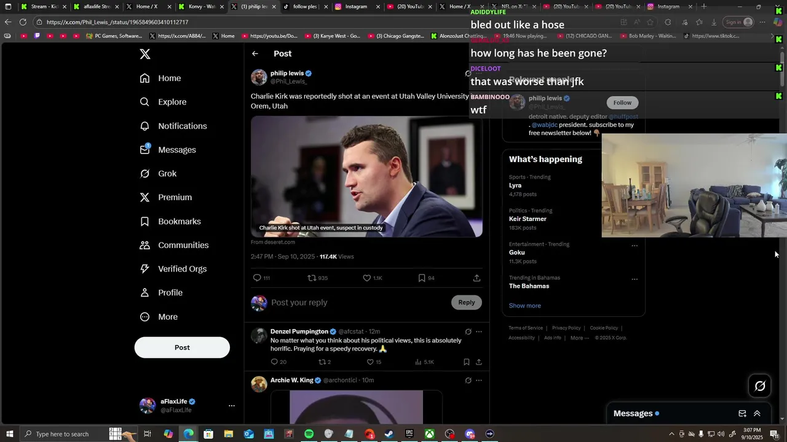Image resolution: width=787 pixels, height=442 pixels.
Task: Share Denzel Pumpington's reply
Action: click(479, 362)
